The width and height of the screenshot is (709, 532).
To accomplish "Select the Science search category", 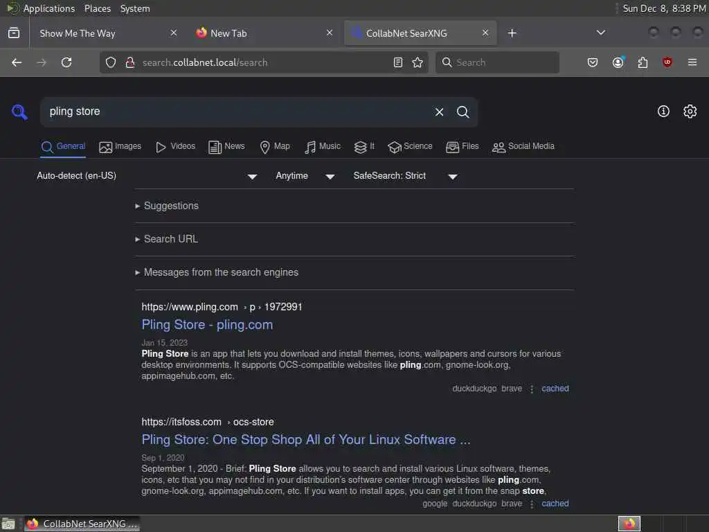I will pyautogui.click(x=410, y=147).
